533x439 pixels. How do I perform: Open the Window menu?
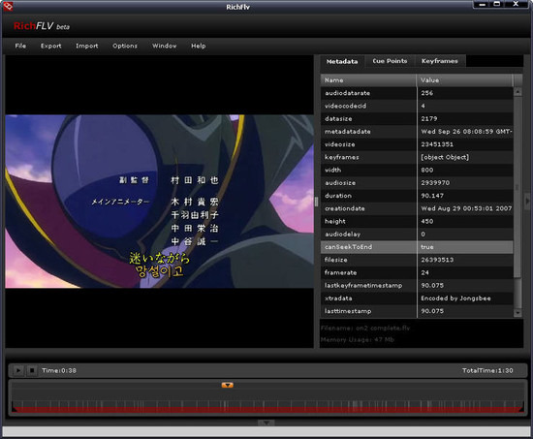164,46
